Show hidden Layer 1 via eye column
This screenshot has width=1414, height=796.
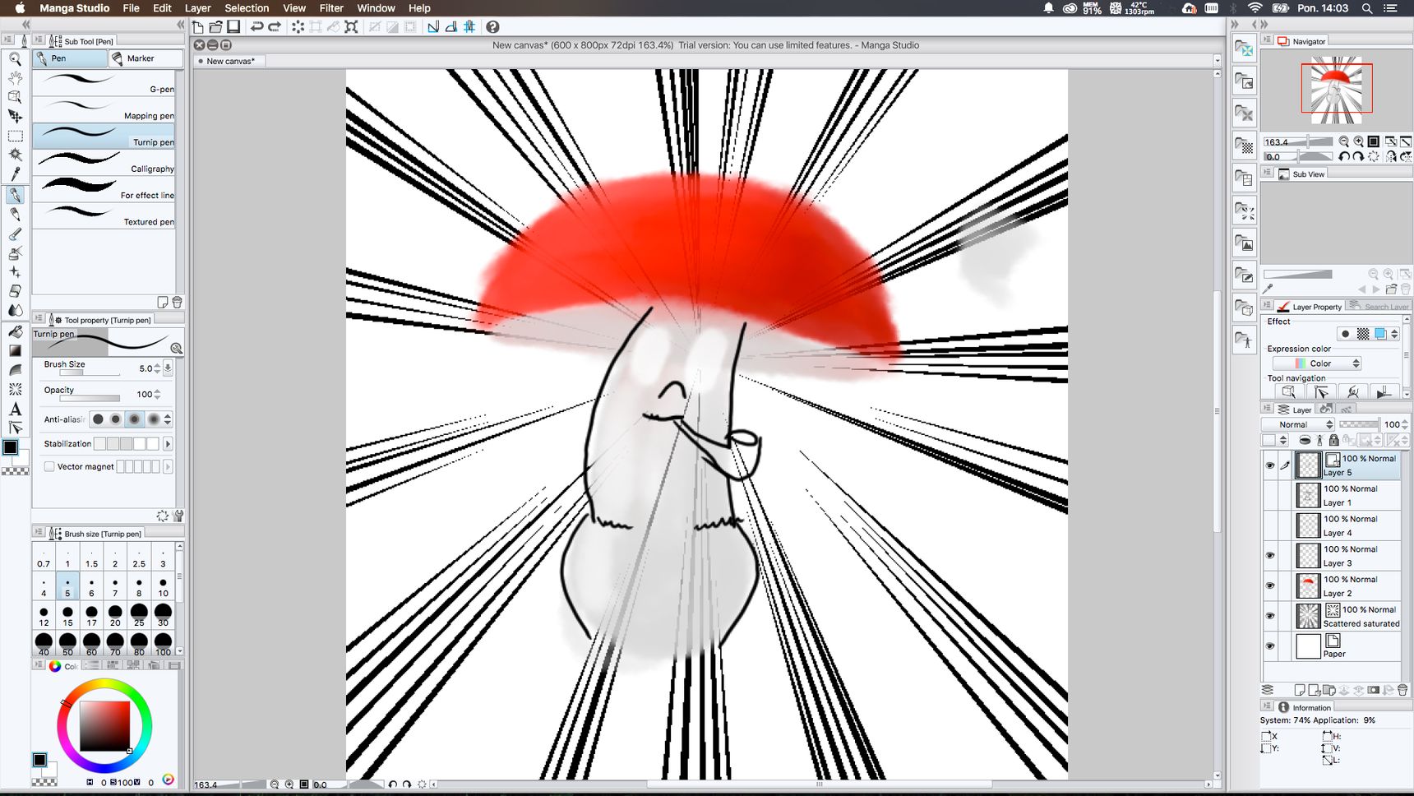click(x=1269, y=495)
